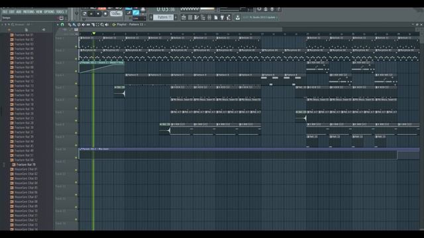Select the Slice tool in Playlist toolbar
This screenshot has height=238, width=424.
click(x=93, y=24)
